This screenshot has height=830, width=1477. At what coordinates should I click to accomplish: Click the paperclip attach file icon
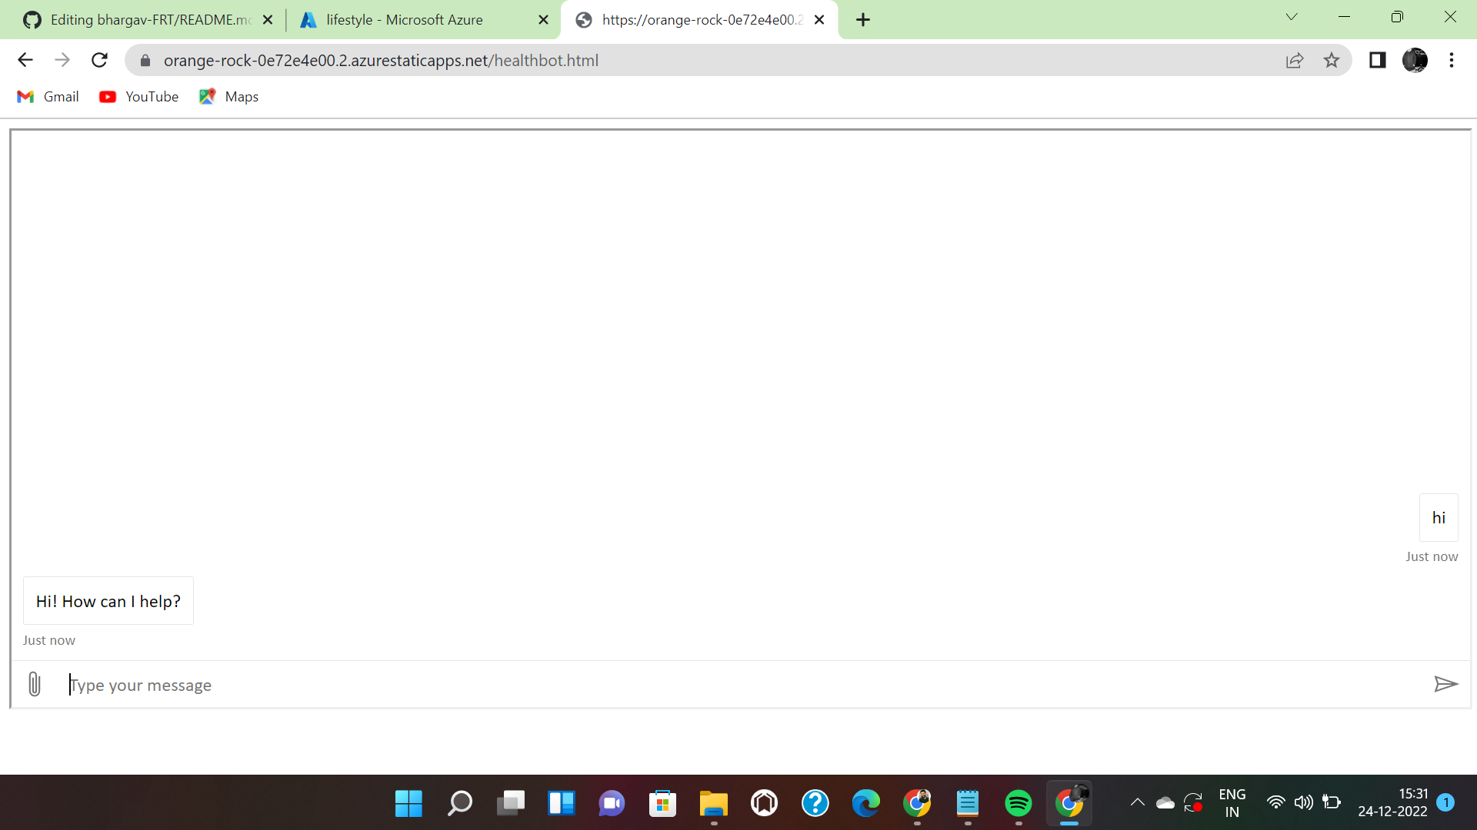click(x=34, y=684)
